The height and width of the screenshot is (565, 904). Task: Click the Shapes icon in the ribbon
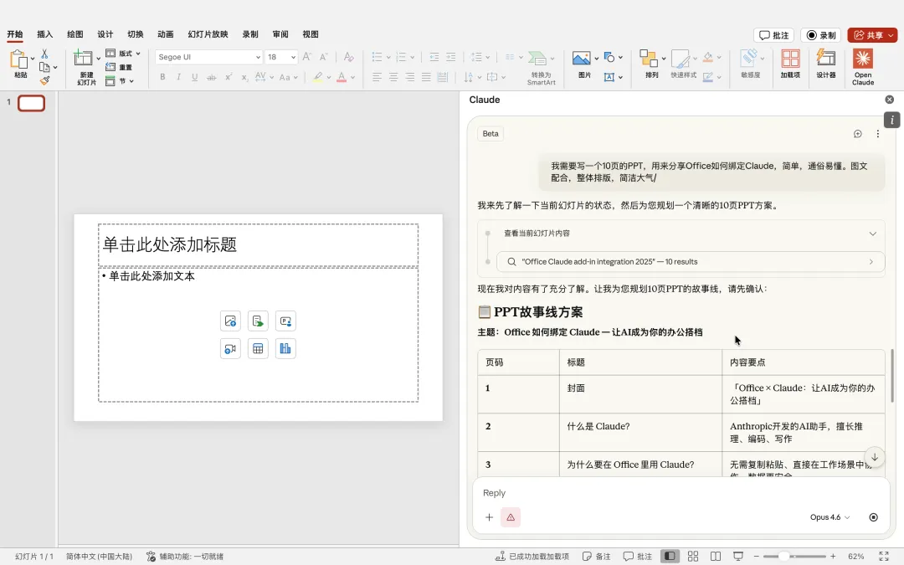coord(609,57)
